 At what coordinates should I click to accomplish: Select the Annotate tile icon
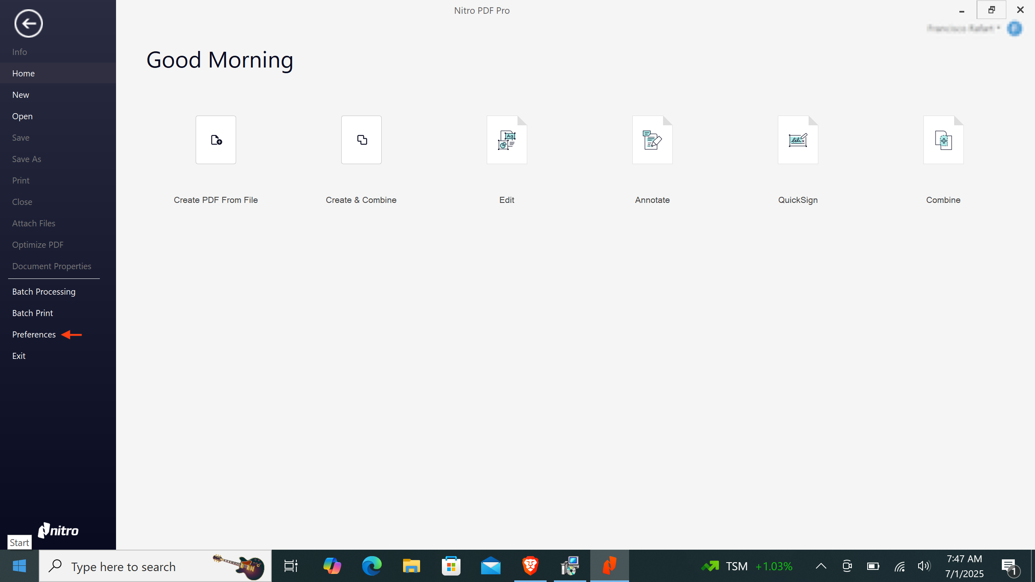point(652,140)
